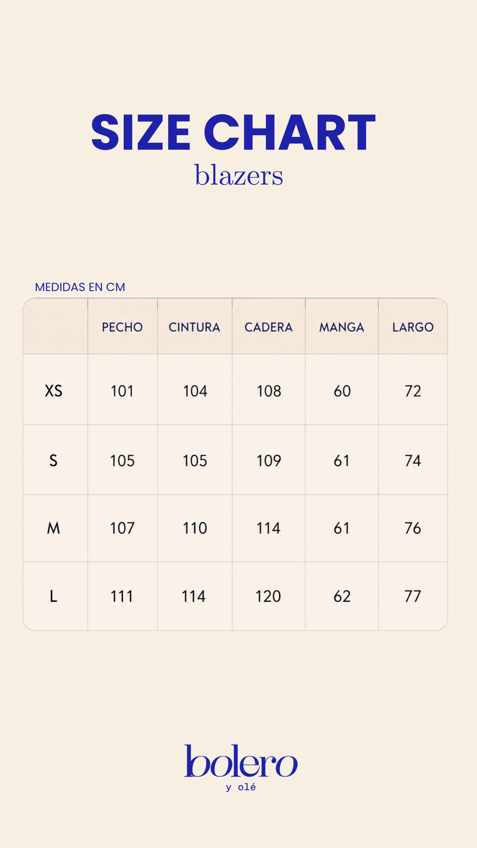
Task: Select the CADERA column header
Action: click(269, 327)
